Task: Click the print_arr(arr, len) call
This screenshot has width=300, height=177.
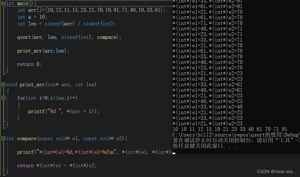Action: 42,51
